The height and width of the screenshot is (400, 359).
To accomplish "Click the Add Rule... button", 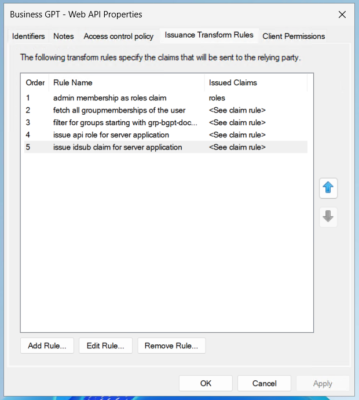I will click(47, 346).
